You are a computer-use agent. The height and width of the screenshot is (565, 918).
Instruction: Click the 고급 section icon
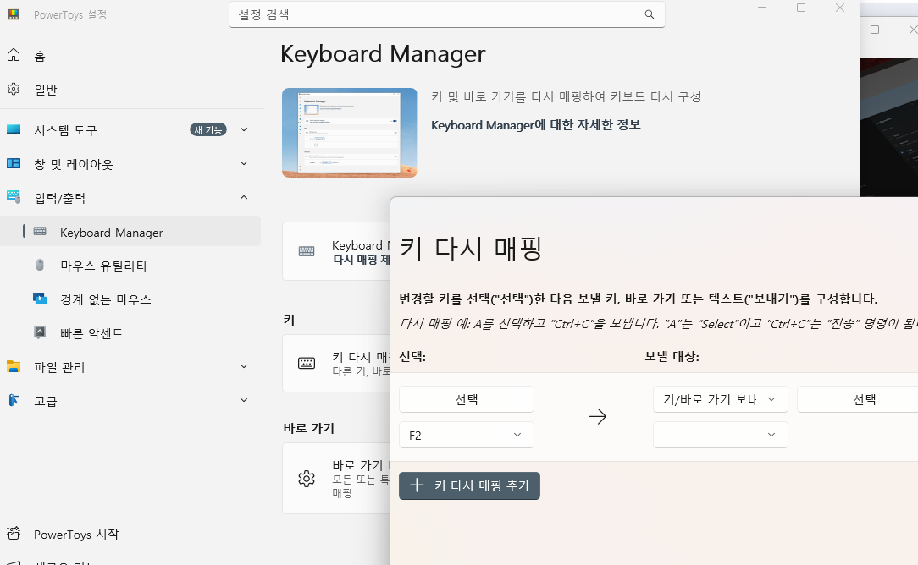tap(14, 400)
